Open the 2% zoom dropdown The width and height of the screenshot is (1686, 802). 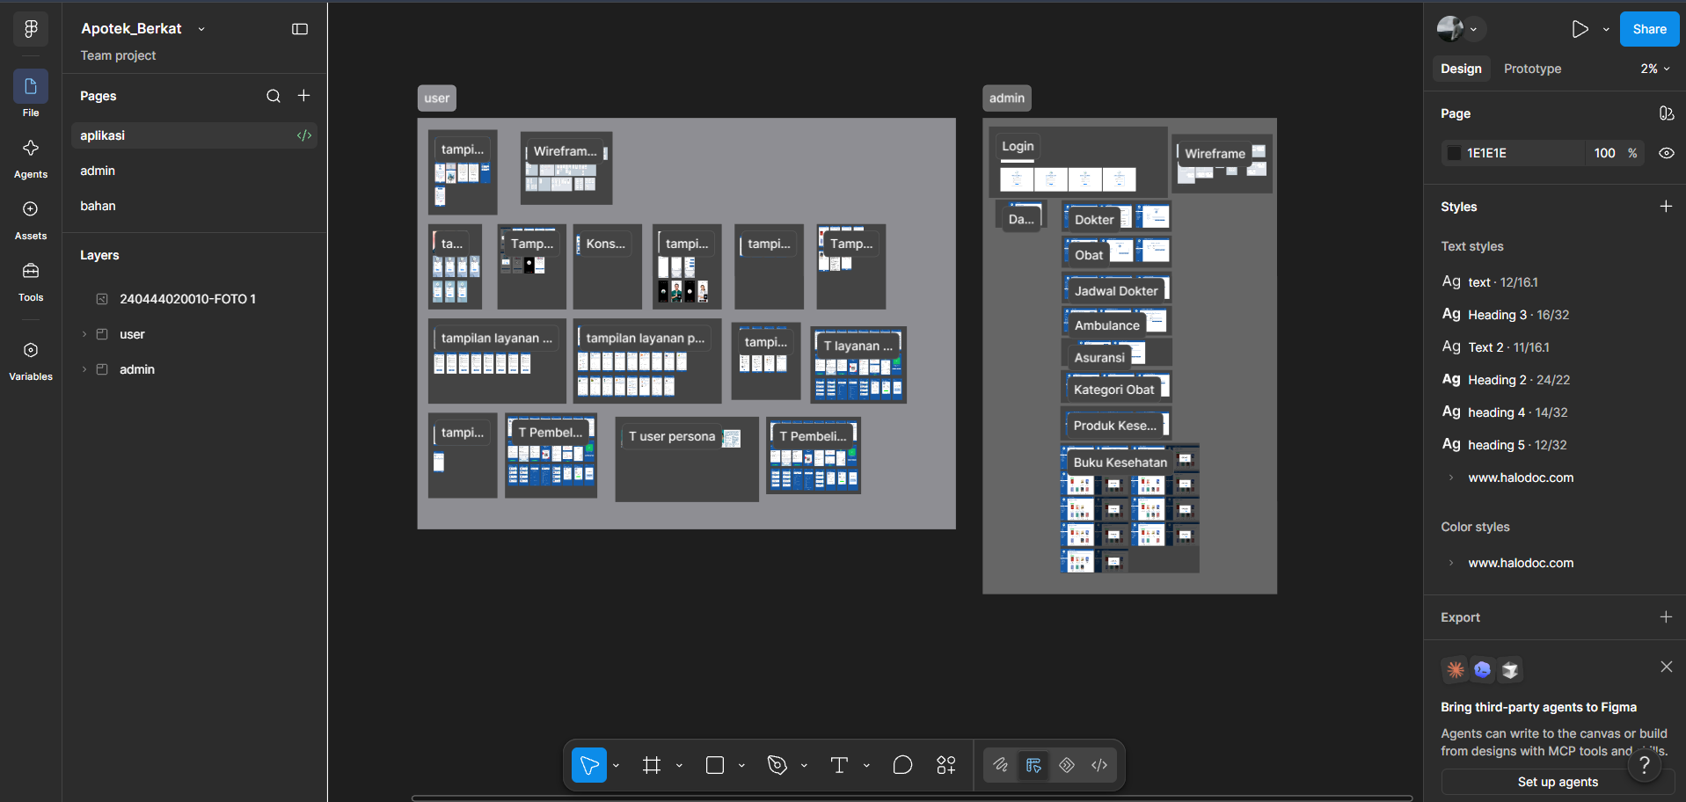[1655, 69]
